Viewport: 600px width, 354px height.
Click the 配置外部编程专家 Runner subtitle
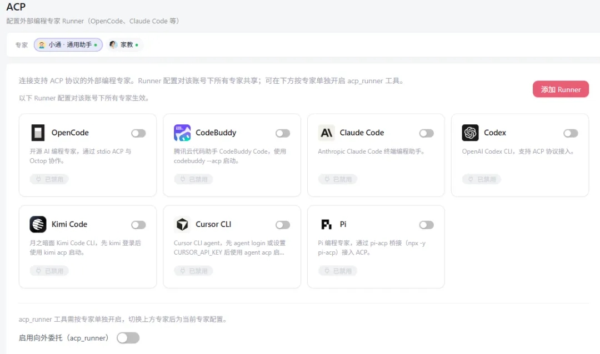(x=93, y=21)
